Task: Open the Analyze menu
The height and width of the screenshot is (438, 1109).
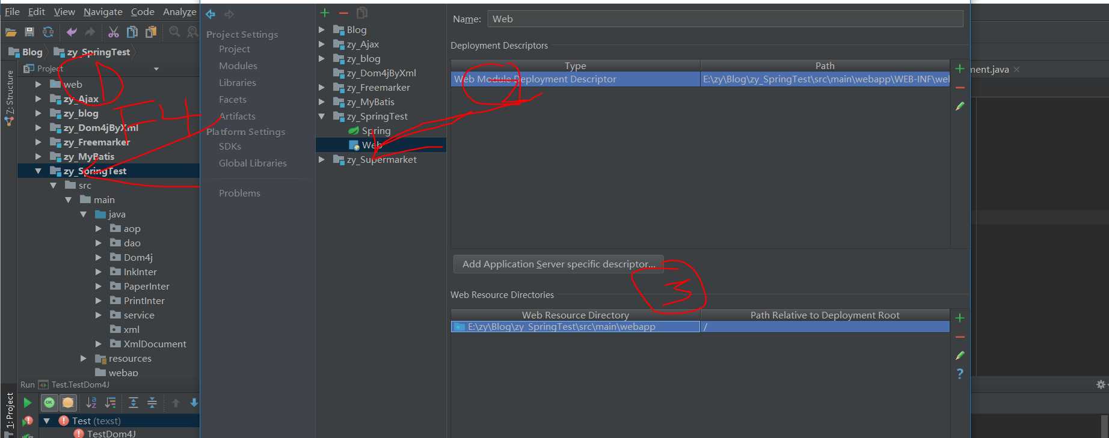Action: [180, 11]
